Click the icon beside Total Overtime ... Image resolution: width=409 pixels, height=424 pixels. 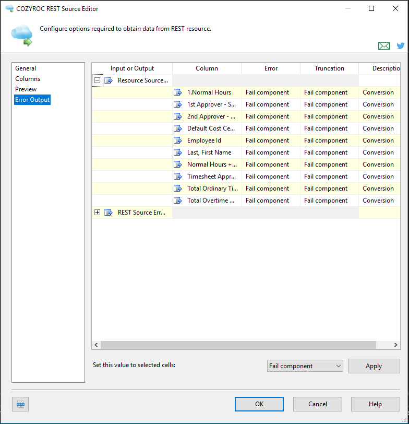[178, 201]
